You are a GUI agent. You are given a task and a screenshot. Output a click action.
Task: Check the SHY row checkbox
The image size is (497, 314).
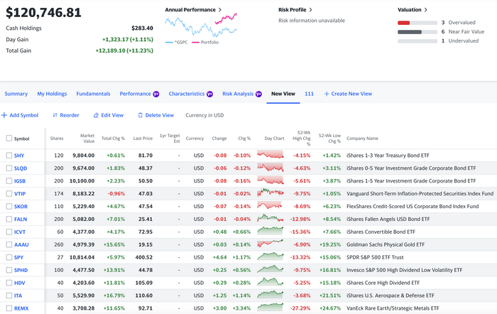pos(9,155)
